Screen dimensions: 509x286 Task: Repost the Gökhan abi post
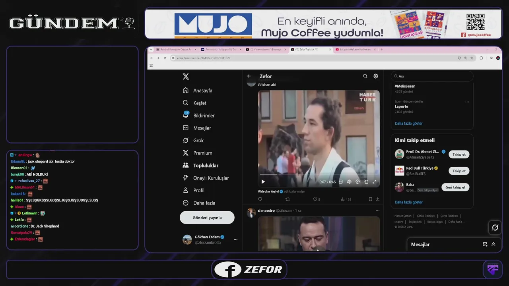pyautogui.click(x=288, y=199)
